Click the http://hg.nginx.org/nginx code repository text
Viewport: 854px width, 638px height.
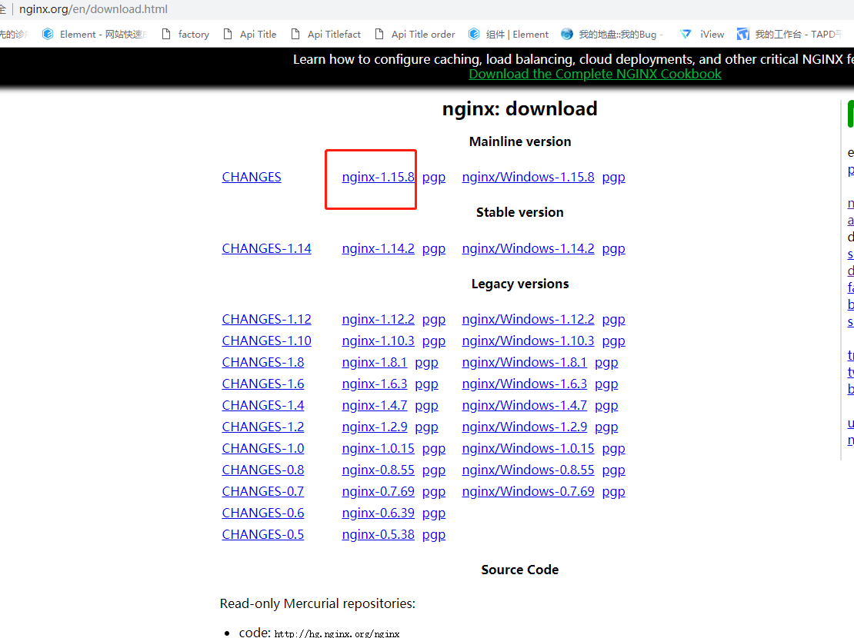pyautogui.click(x=337, y=633)
